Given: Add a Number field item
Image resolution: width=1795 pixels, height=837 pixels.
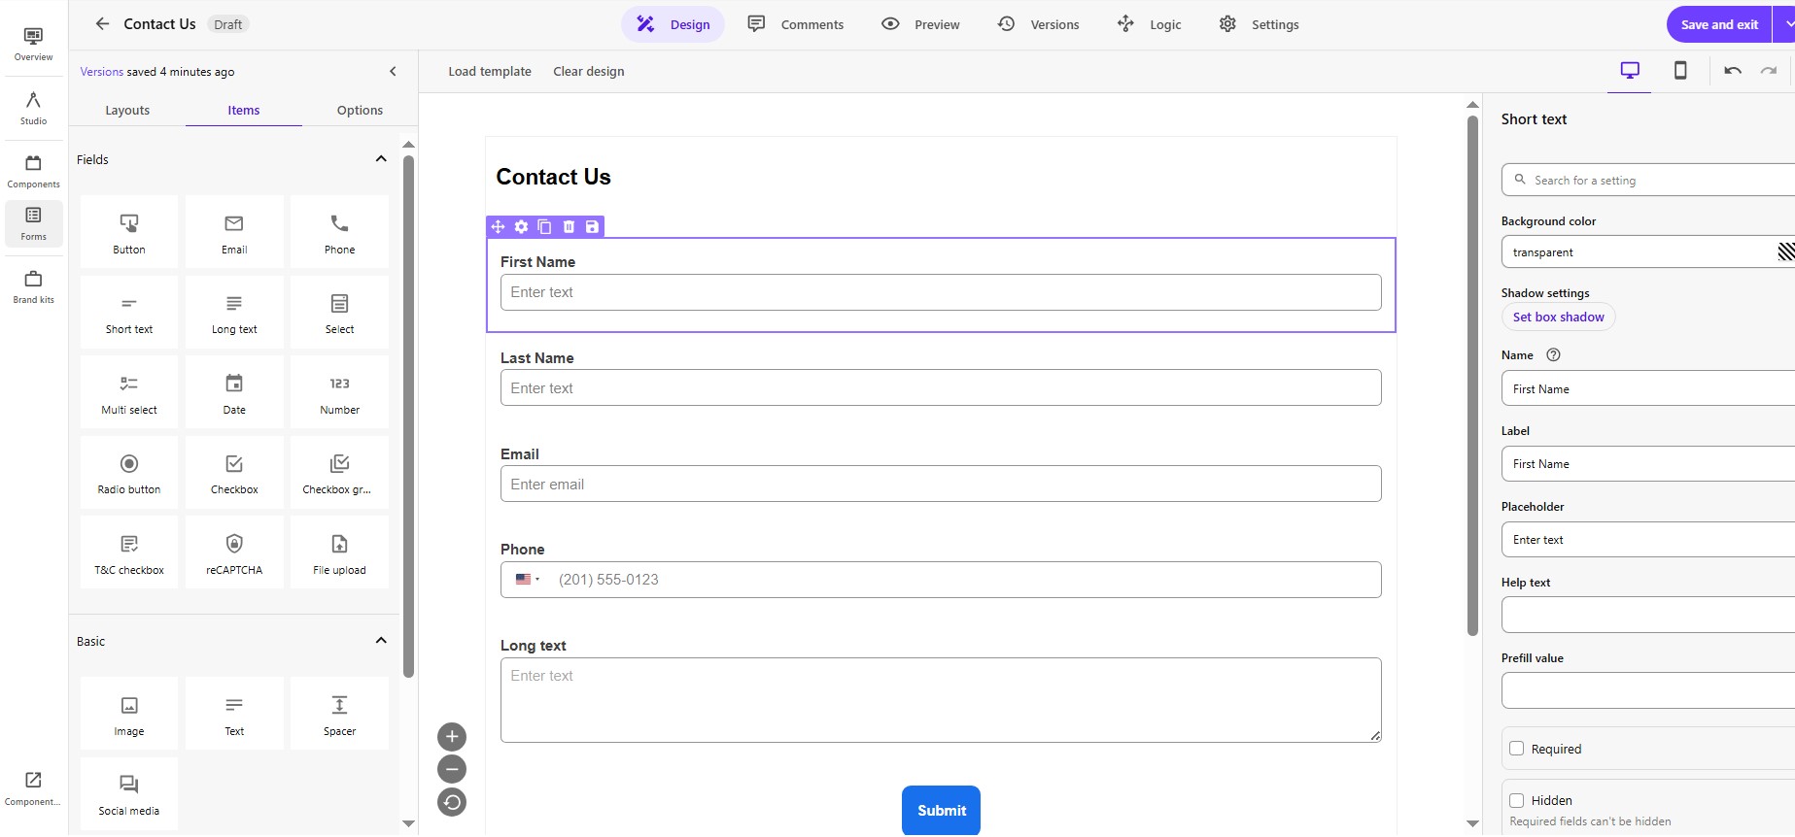Looking at the screenshot, I should click(339, 392).
